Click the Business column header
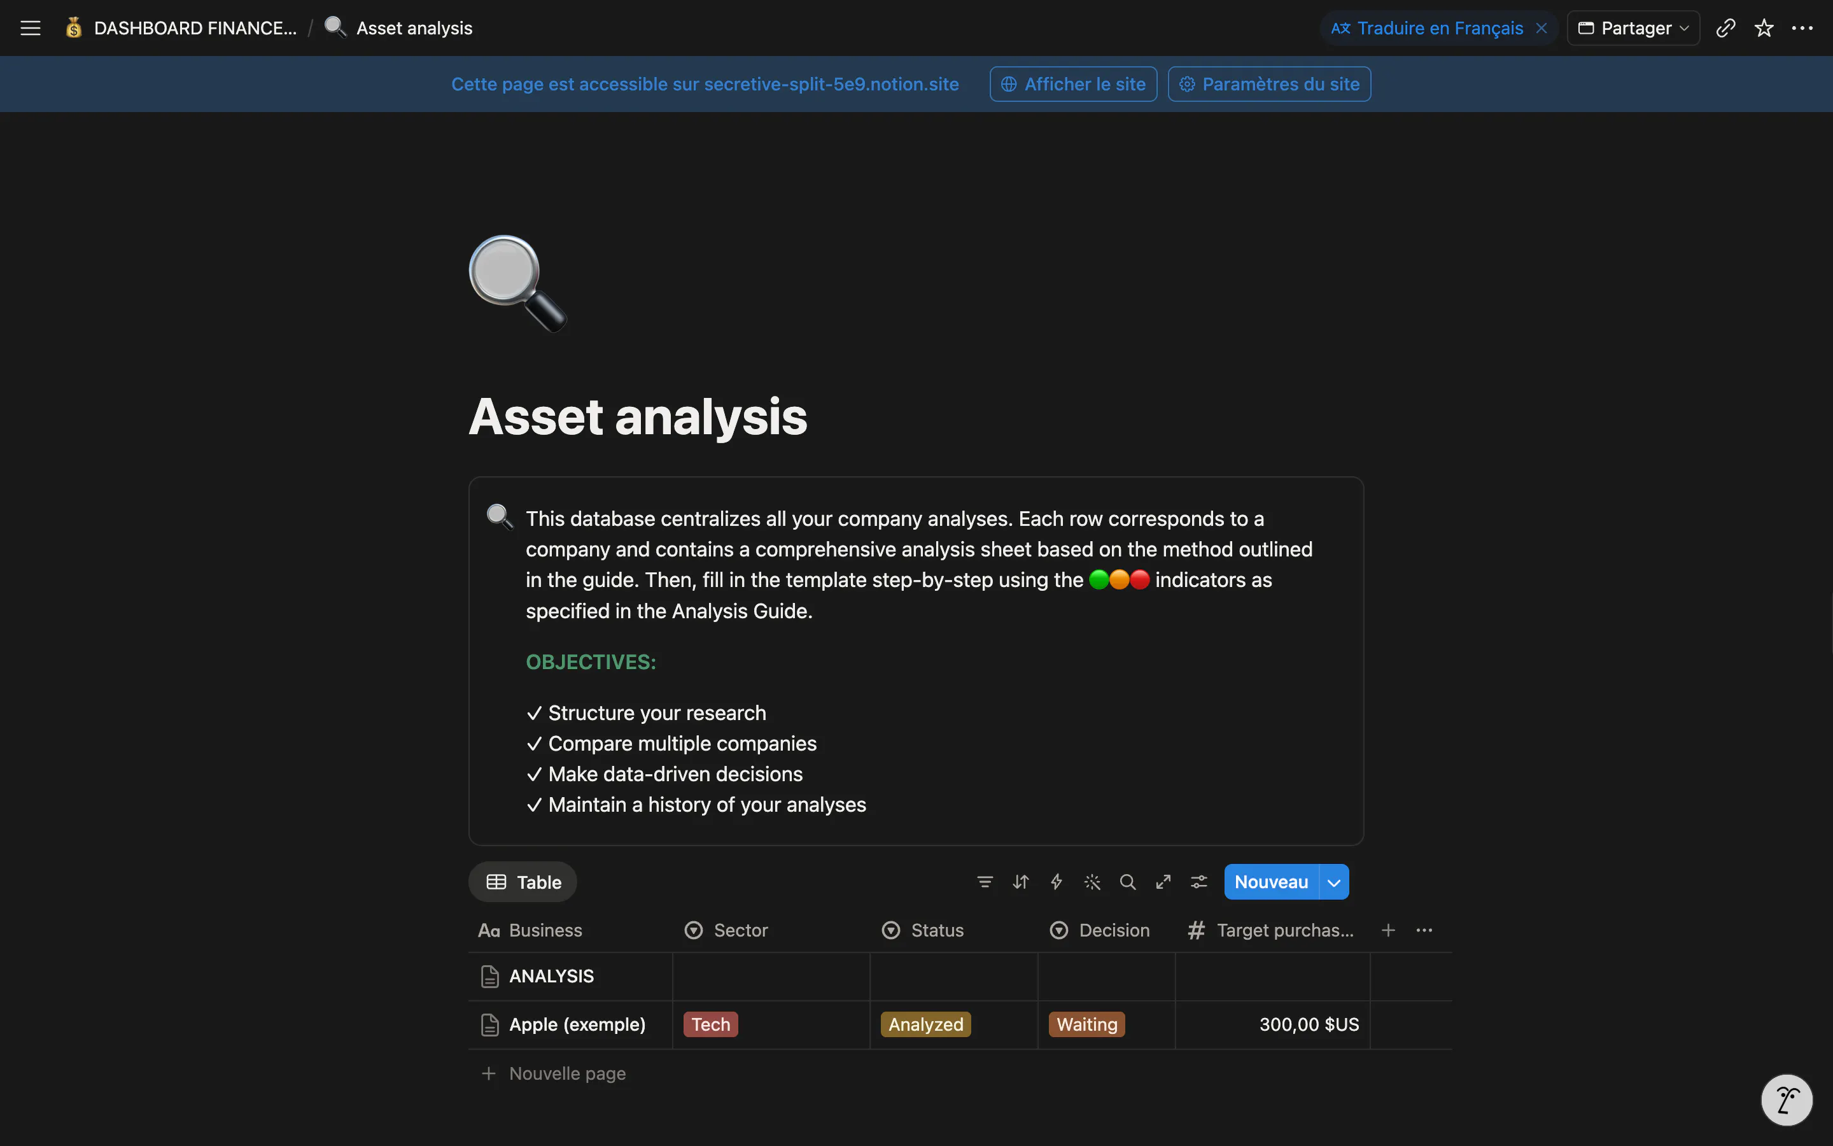This screenshot has width=1833, height=1146. point(570,930)
